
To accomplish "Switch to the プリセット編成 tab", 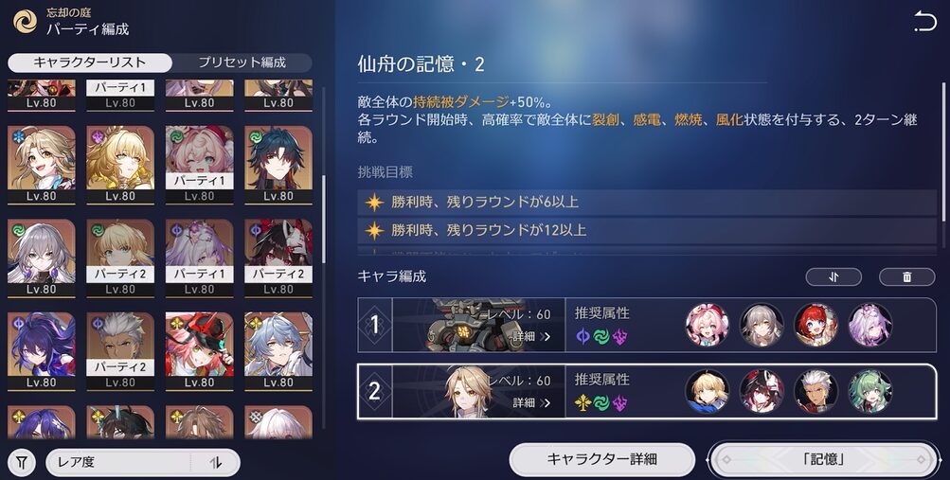I will [x=242, y=62].
